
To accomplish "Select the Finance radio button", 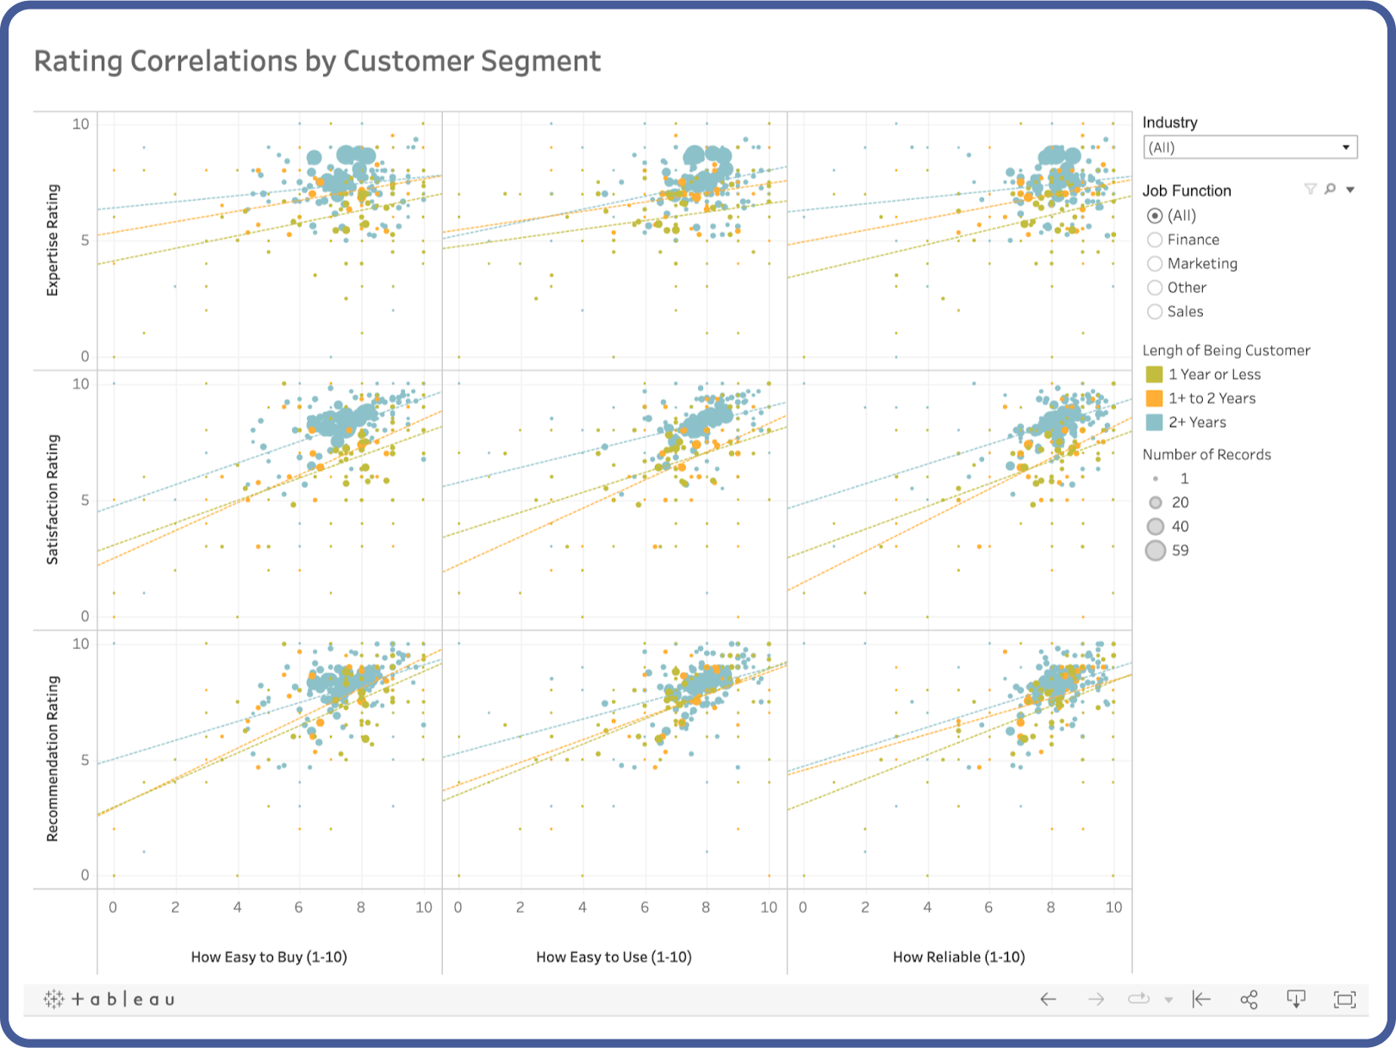I will pyautogui.click(x=1155, y=240).
